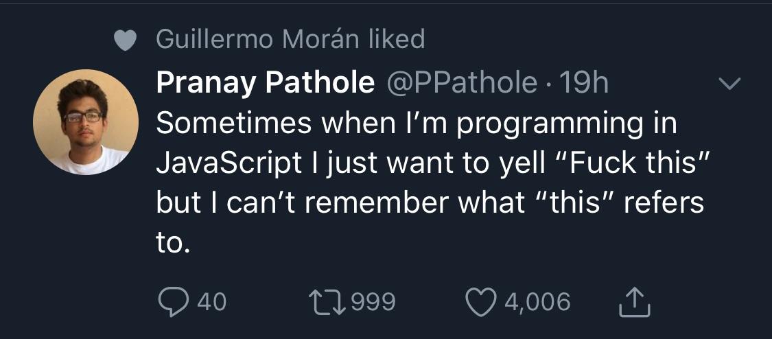
Task: Open the share tweet icon
Action: pyautogui.click(x=634, y=302)
